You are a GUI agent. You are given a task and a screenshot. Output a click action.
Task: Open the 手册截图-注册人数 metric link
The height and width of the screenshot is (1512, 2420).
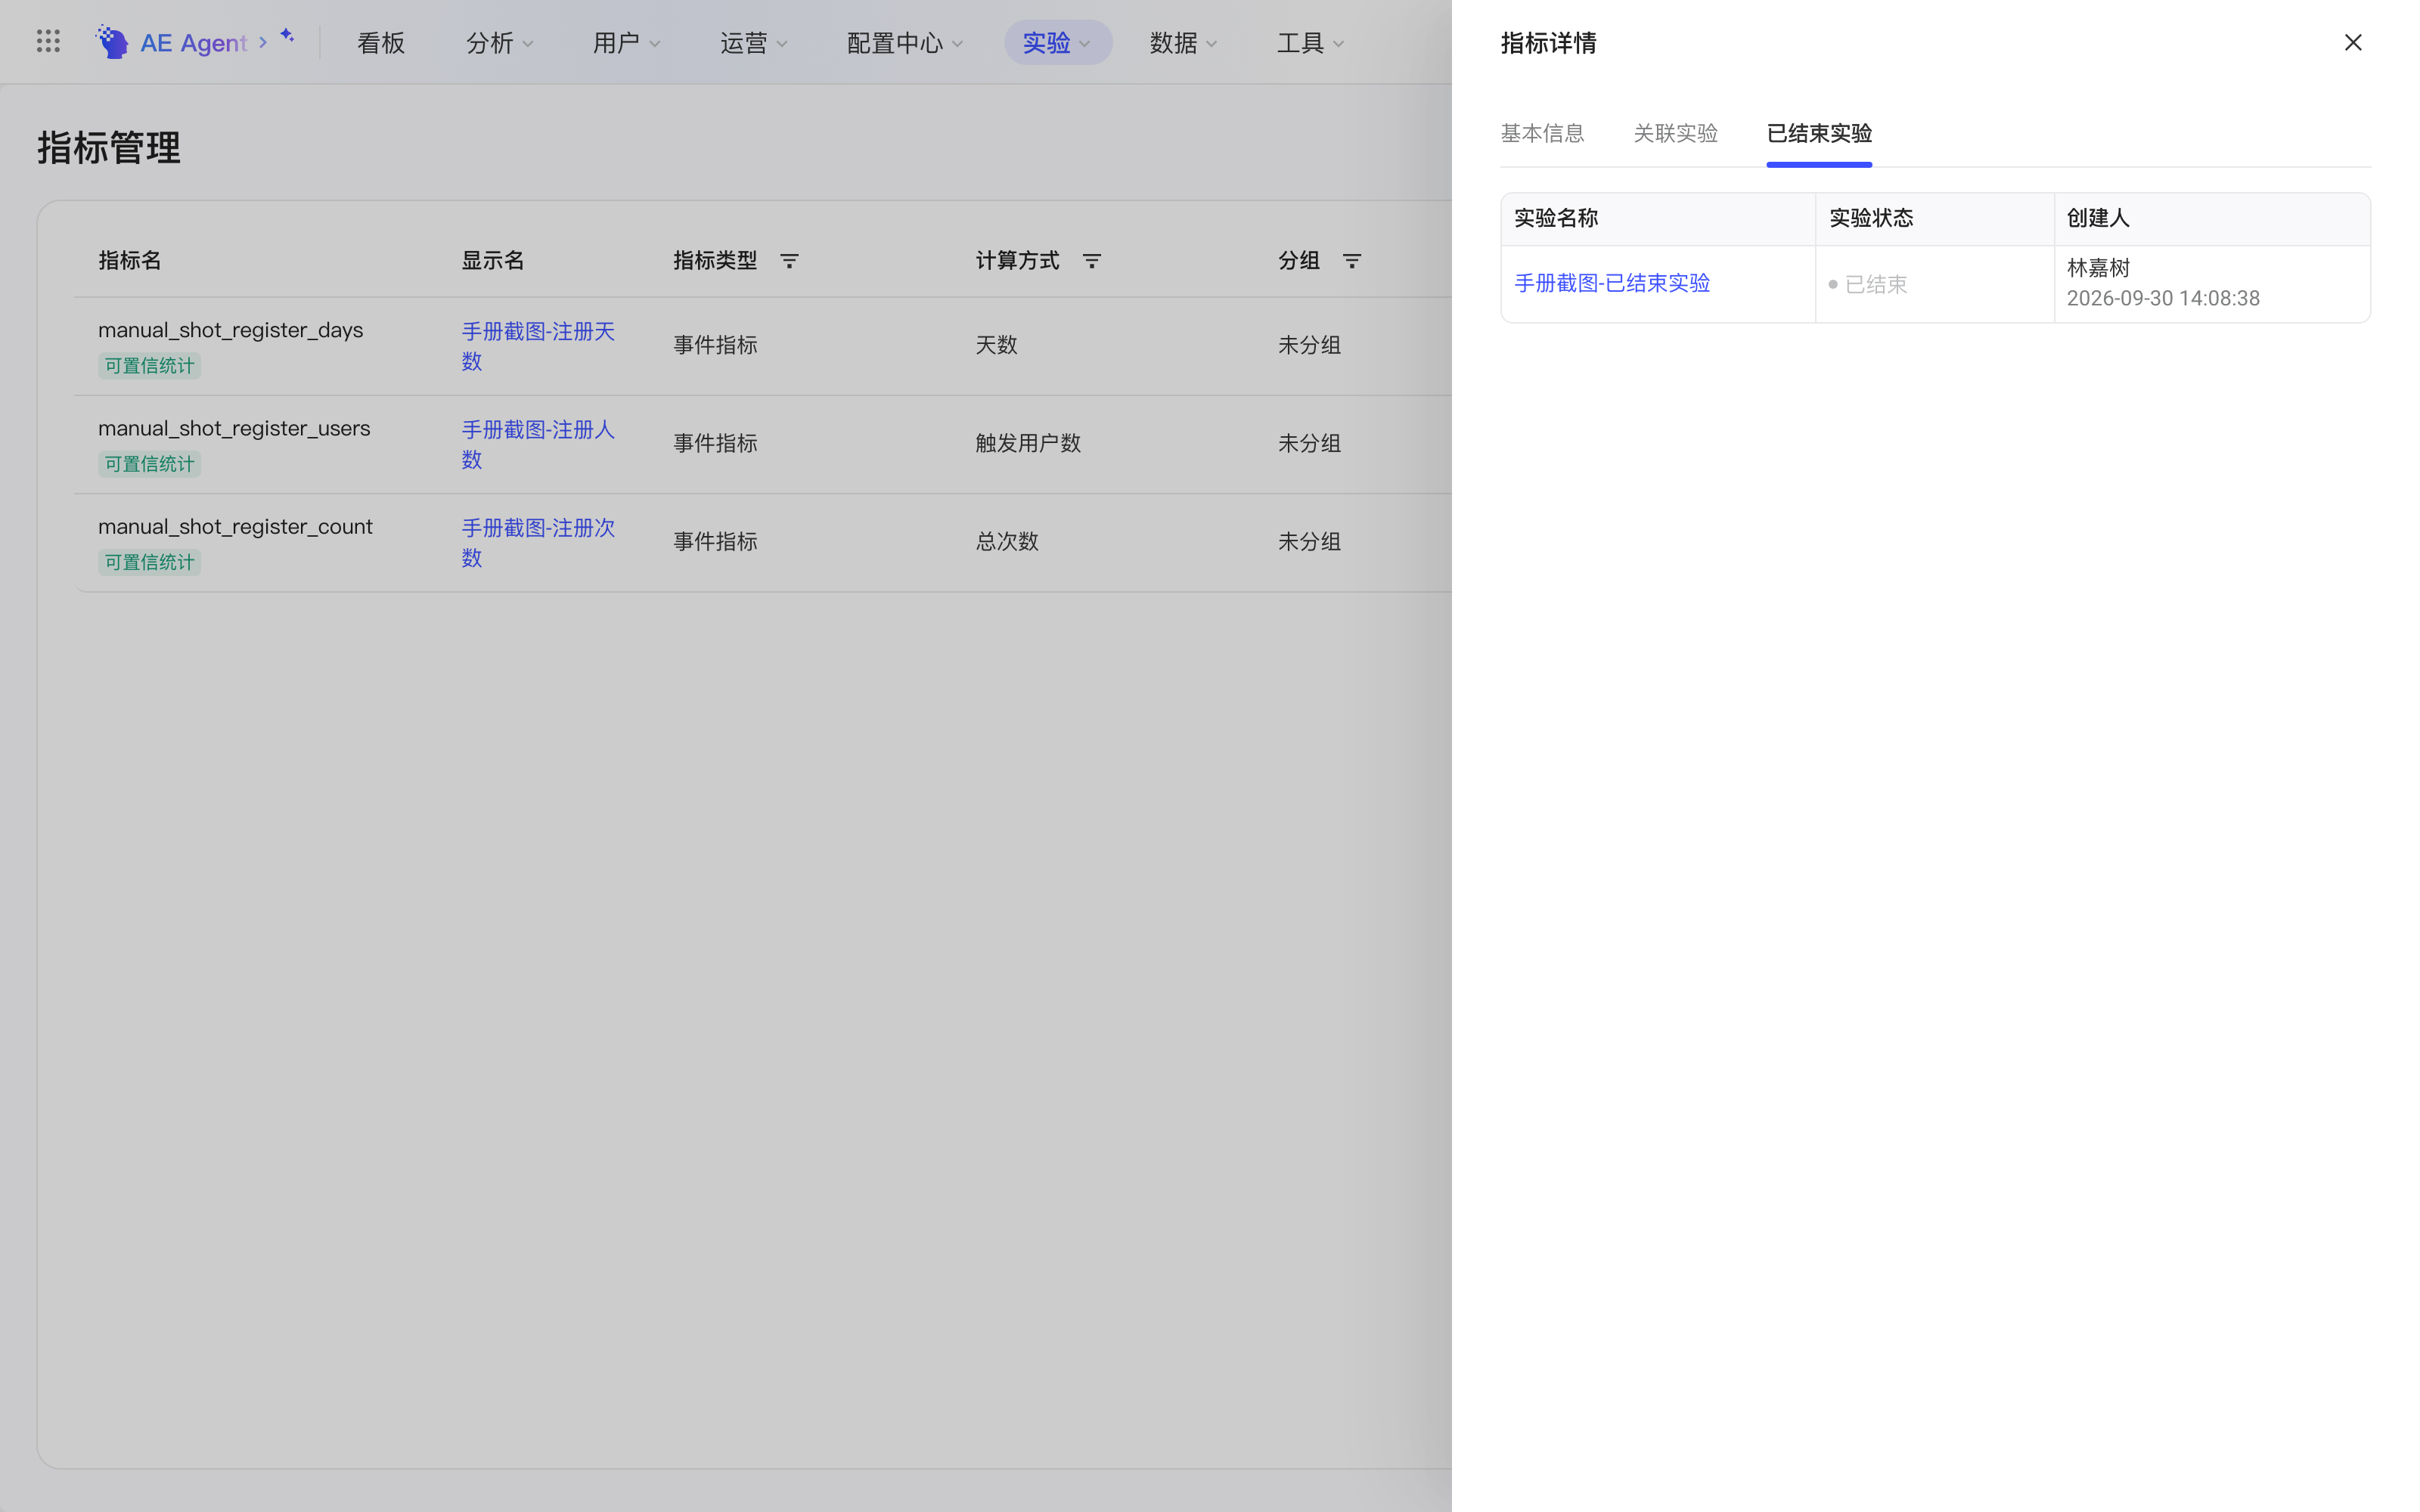coord(538,444)
